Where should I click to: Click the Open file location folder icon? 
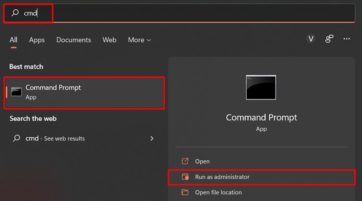185,192
